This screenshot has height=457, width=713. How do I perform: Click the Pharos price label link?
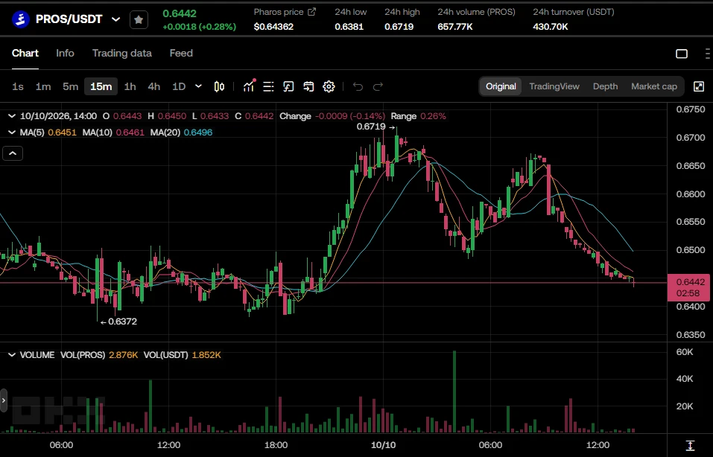(279, 12)
